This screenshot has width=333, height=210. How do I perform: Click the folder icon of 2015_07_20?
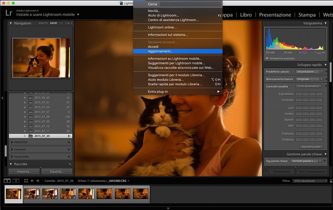(31, 136)
